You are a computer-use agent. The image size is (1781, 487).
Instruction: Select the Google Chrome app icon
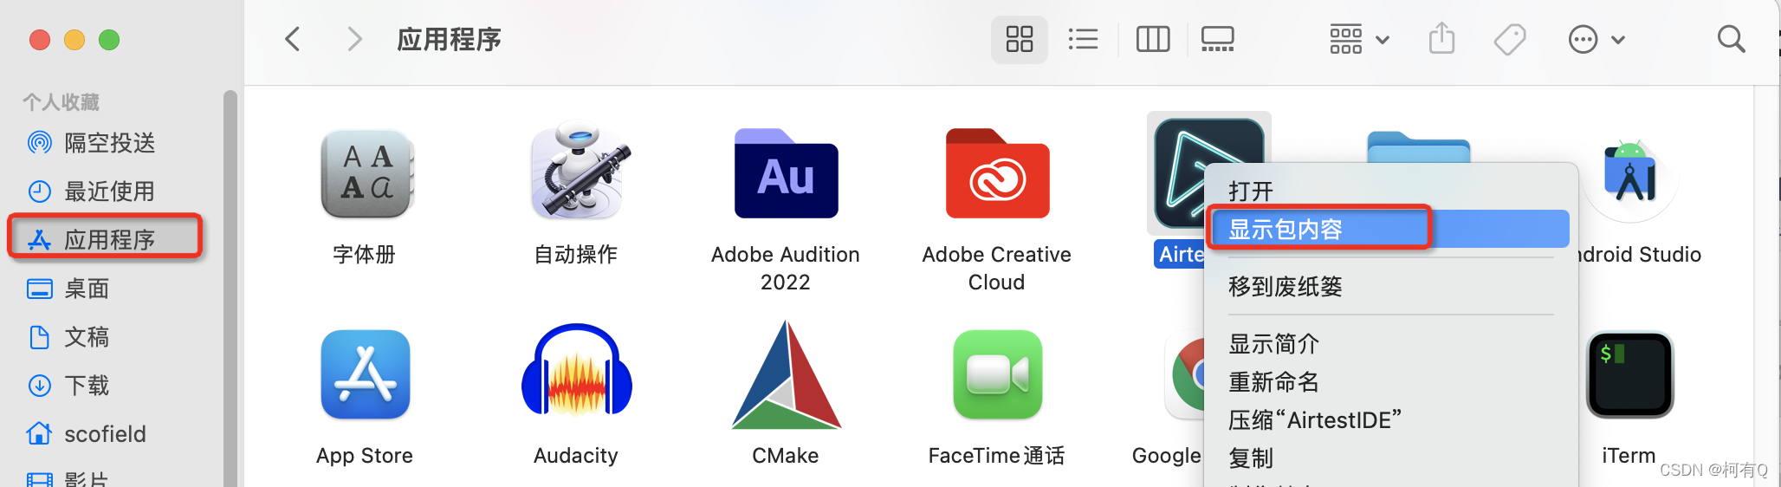pos(1185,374)
